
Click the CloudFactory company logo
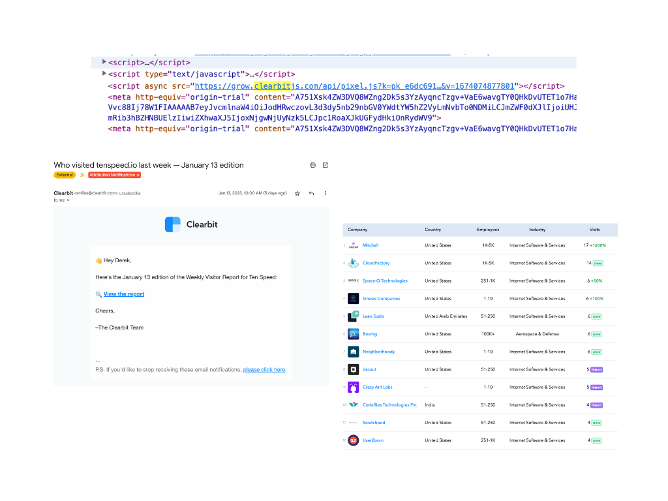pos(353,264)
